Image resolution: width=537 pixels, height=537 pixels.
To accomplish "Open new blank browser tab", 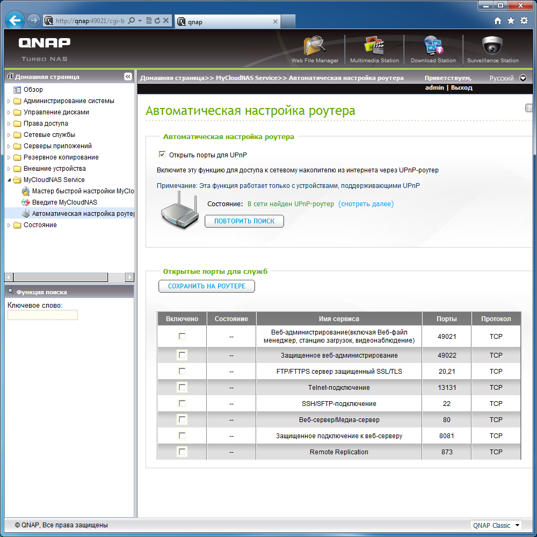I will tap(288, 21).
